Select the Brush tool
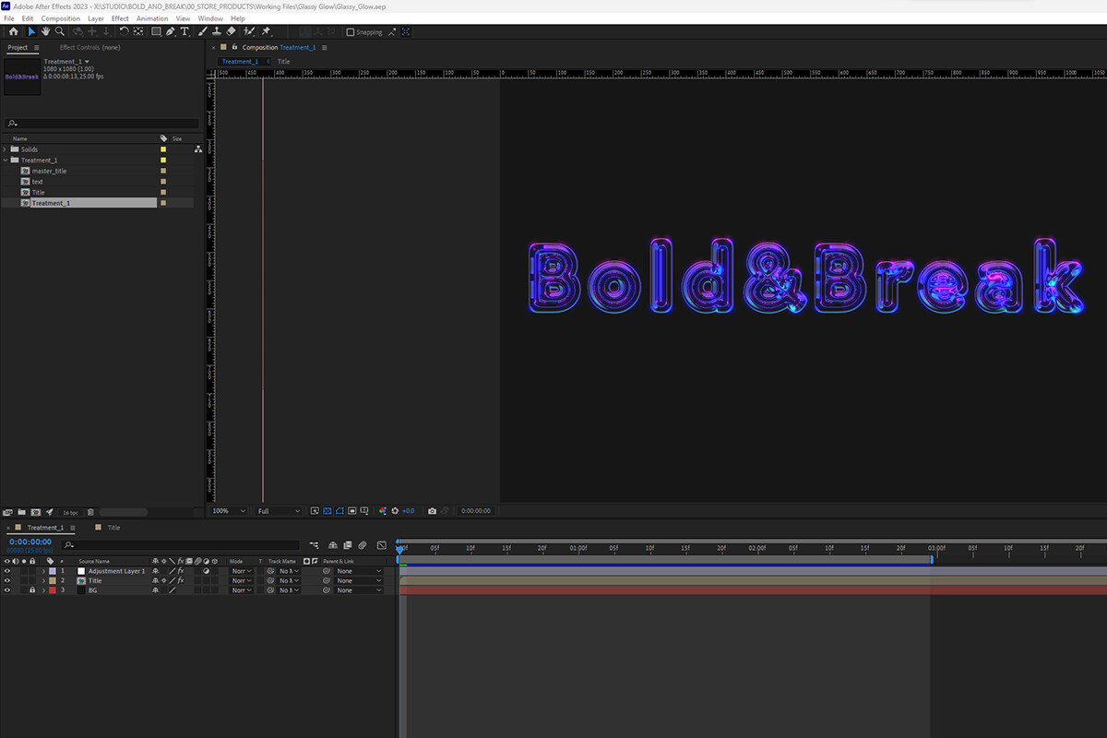The image size is (1107, 738). tap(203, 31)
